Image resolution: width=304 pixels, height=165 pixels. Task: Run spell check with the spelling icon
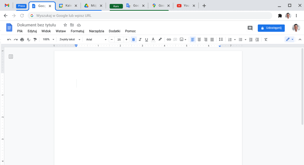pos(29,39)
